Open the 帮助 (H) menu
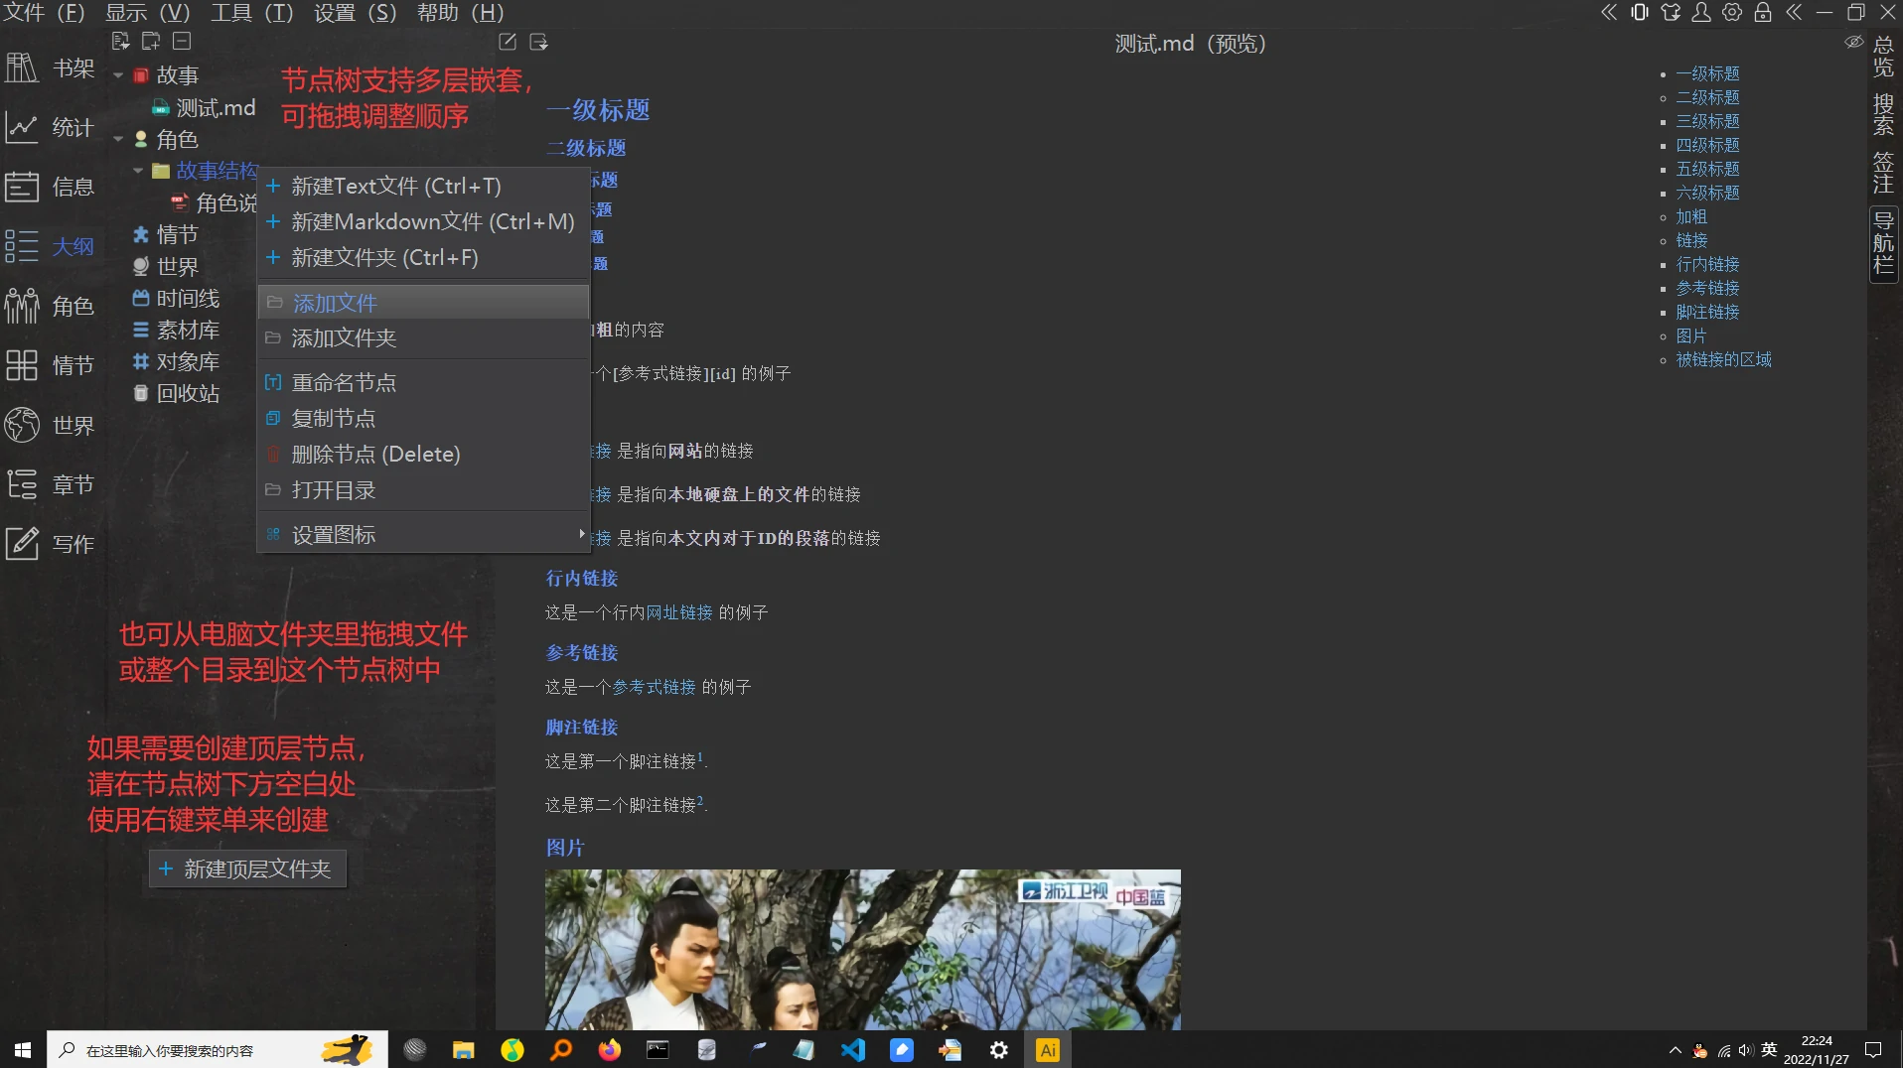This screenshot has height=1068, width=1903. pyautogui.click(x=460, y=13)
